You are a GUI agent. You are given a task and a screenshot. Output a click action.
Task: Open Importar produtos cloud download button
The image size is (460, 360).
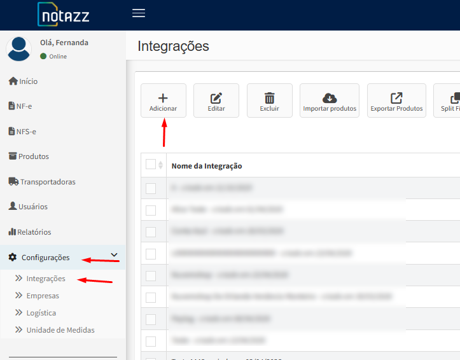pyautogui.click(x=330, y=100)
